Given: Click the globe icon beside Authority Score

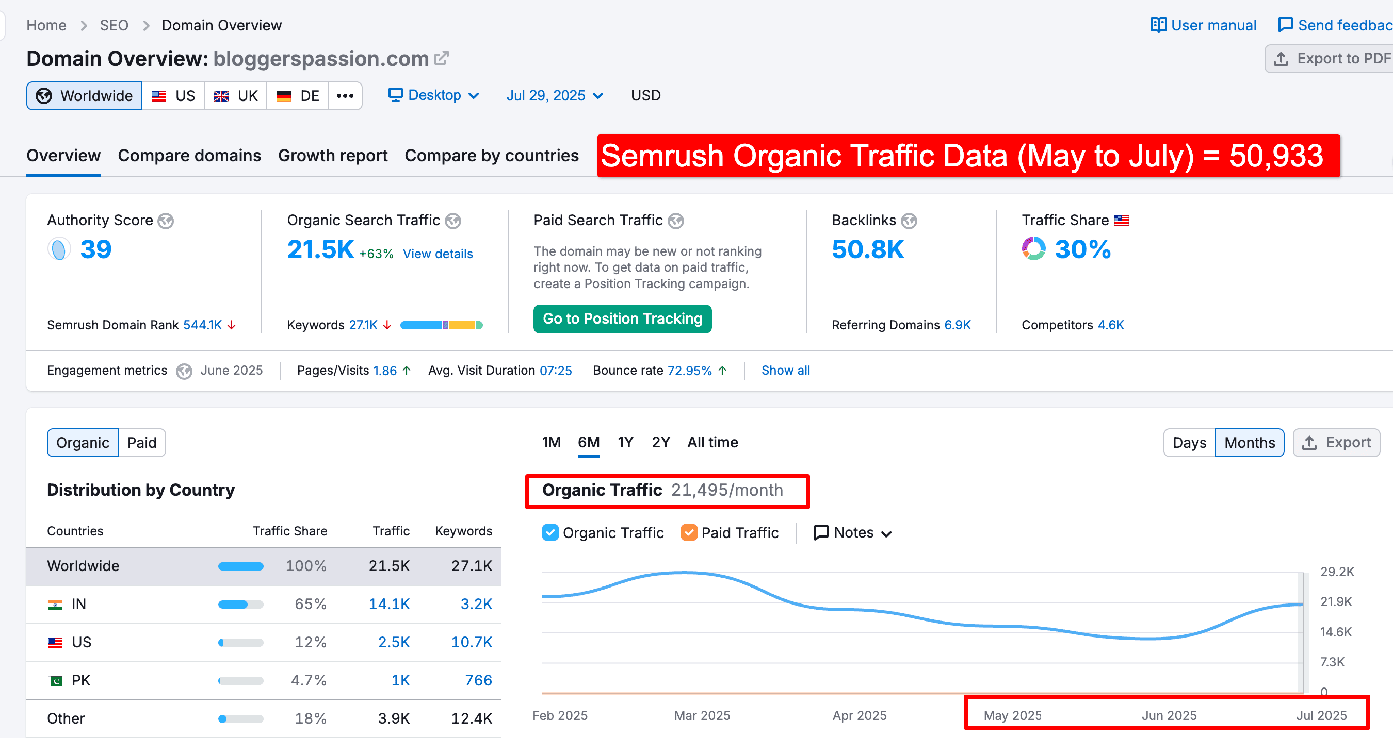Looking at the screenshot, I should (166, 221).
